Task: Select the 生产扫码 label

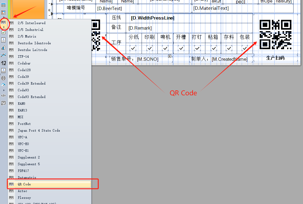Action: pos(275,58)
